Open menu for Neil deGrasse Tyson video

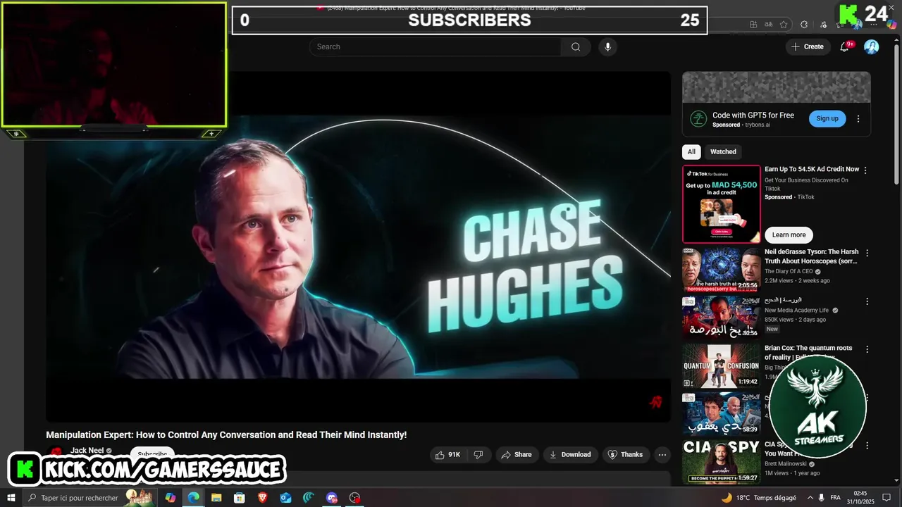tap(867, 253)
